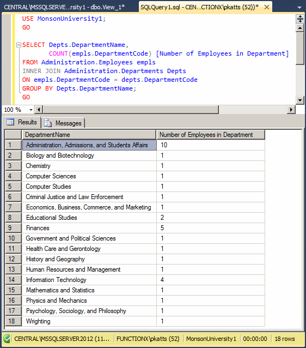
Task: Click the Finances cell
Action: tap(89, 228)
